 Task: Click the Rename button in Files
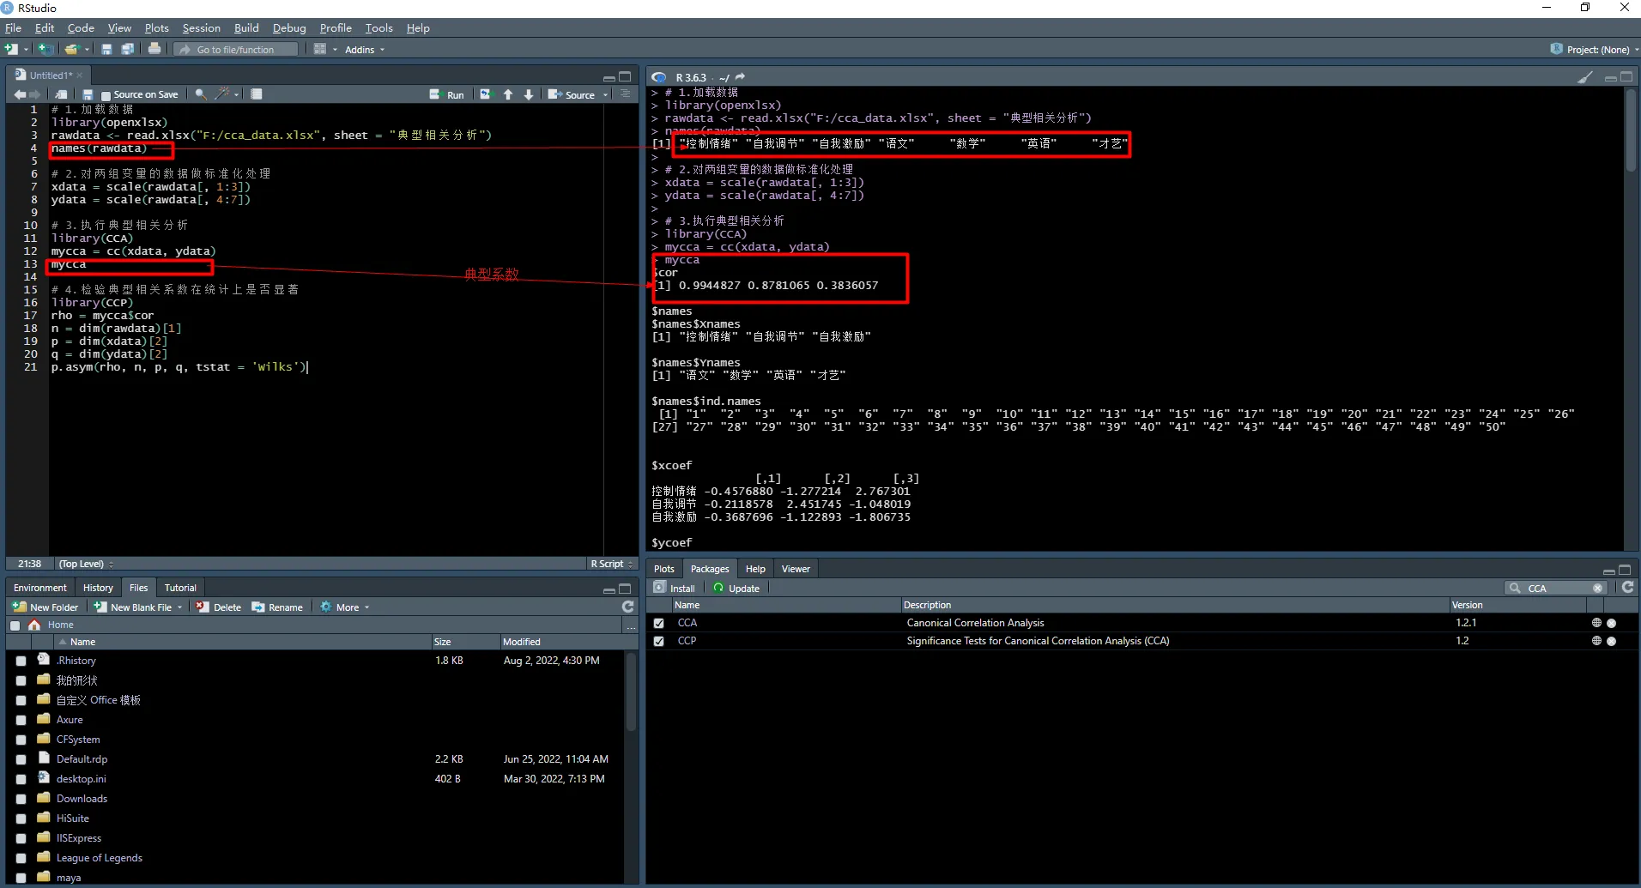coord(277,607)
